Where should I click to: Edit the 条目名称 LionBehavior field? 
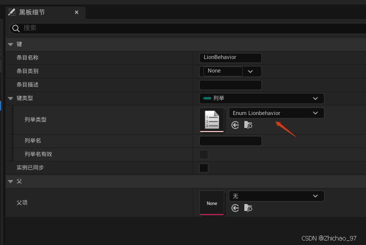click(x=230, y=58)
